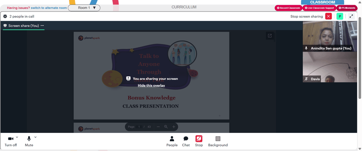Open Background effects

tap(218, 141)
